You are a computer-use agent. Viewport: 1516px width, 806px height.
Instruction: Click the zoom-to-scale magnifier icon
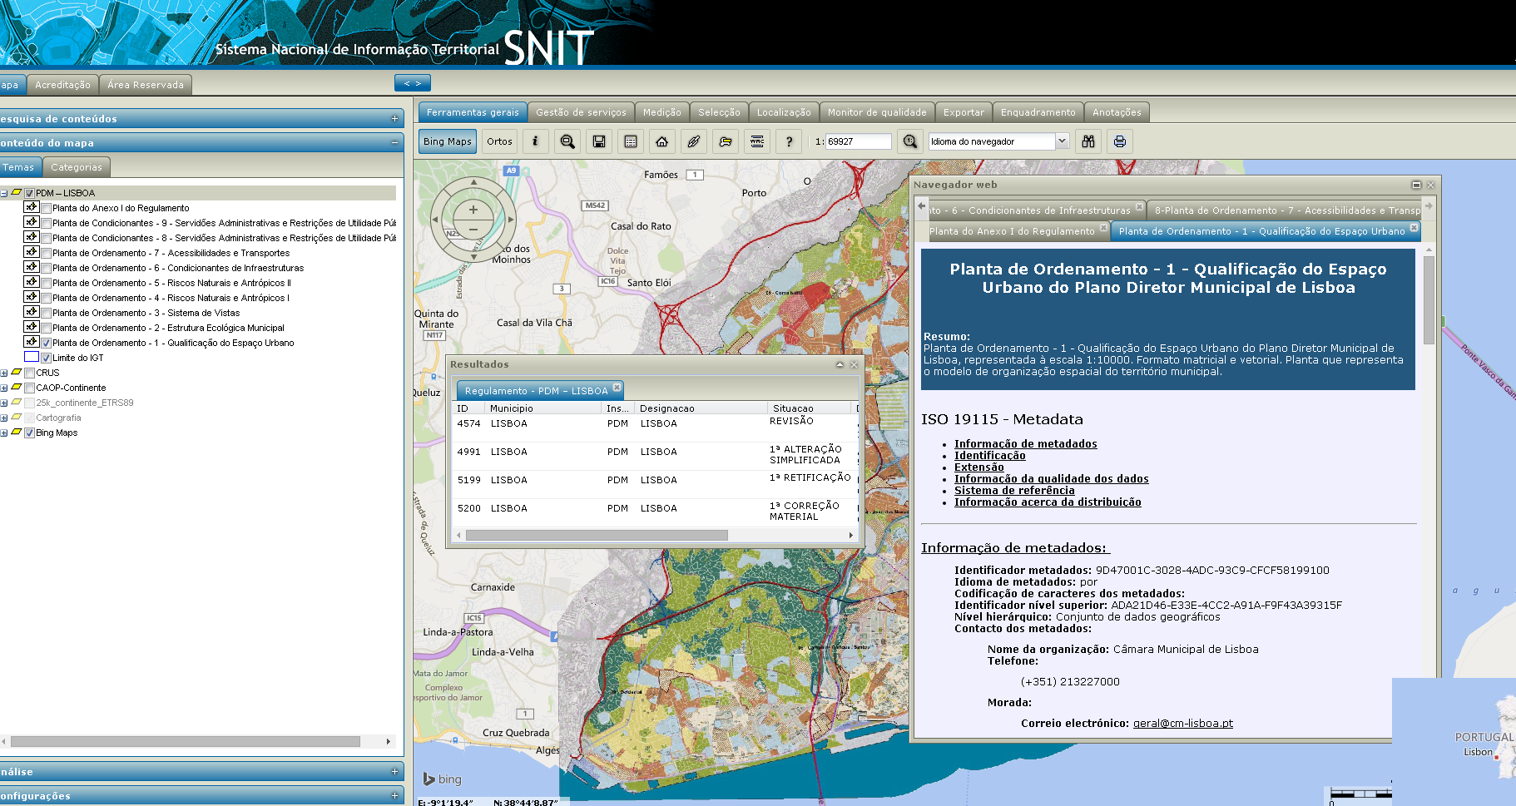pyautogui.click(x=910, y=141)
